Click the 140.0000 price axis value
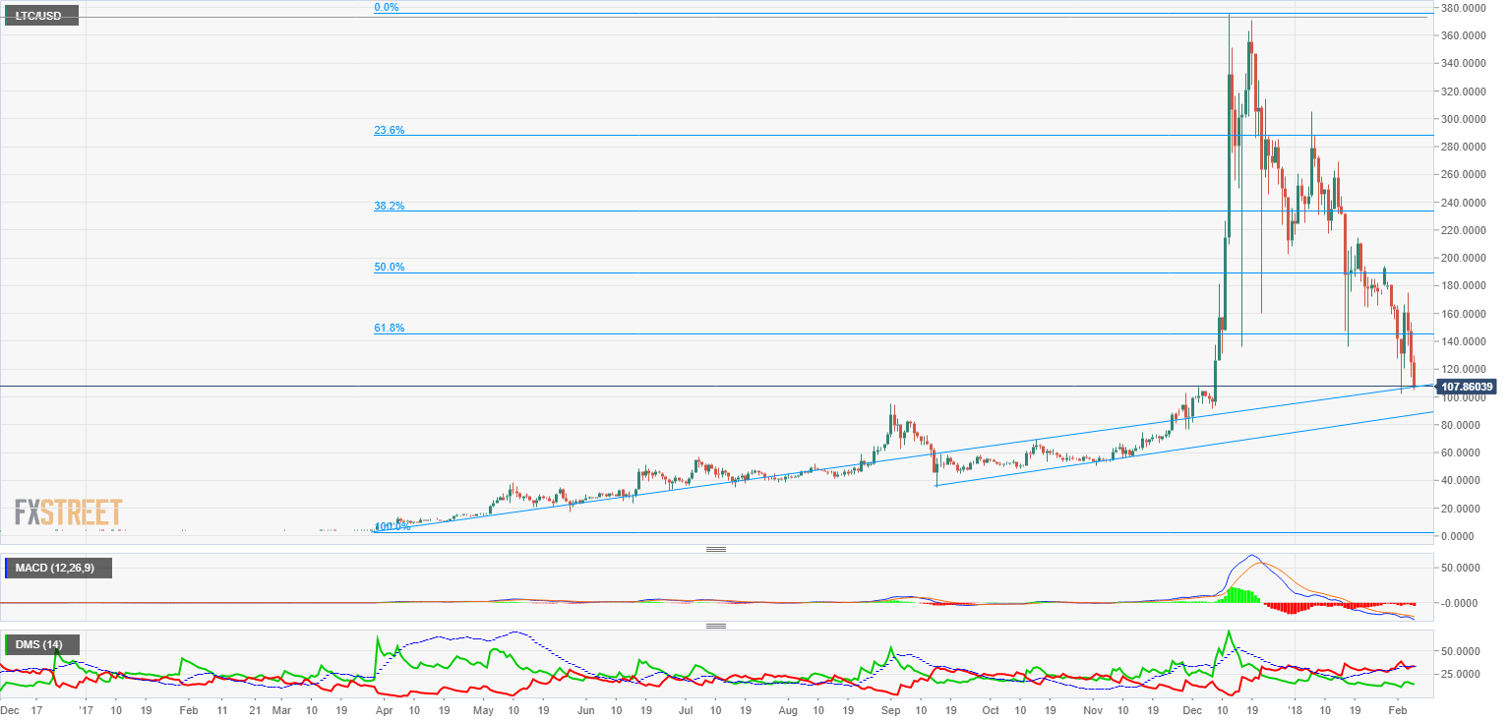Image resolution: width=1509 pixels, height=723 pixels. 1464,341
